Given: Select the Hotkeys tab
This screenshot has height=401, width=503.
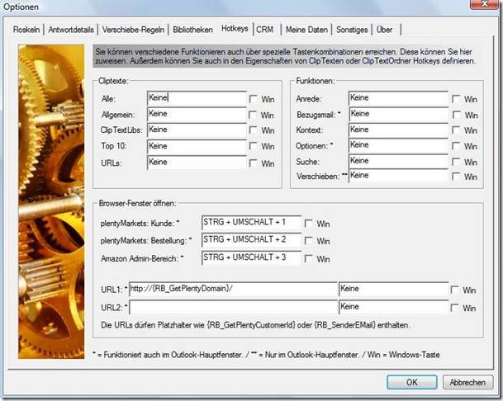Looking at the screenshot, I should (235, 29).
